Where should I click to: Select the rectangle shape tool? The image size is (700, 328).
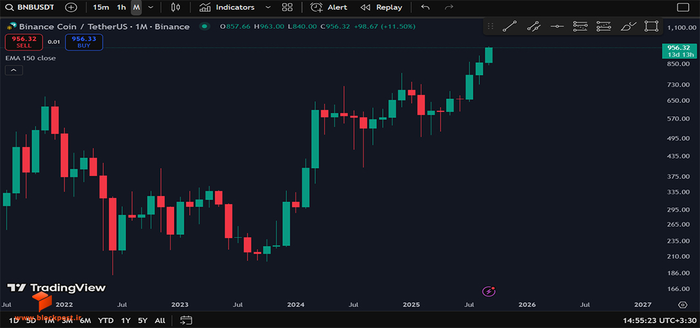(x=651, y=26)
